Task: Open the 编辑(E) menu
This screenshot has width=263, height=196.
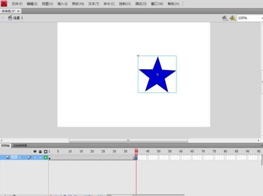Action: point(32,4)
